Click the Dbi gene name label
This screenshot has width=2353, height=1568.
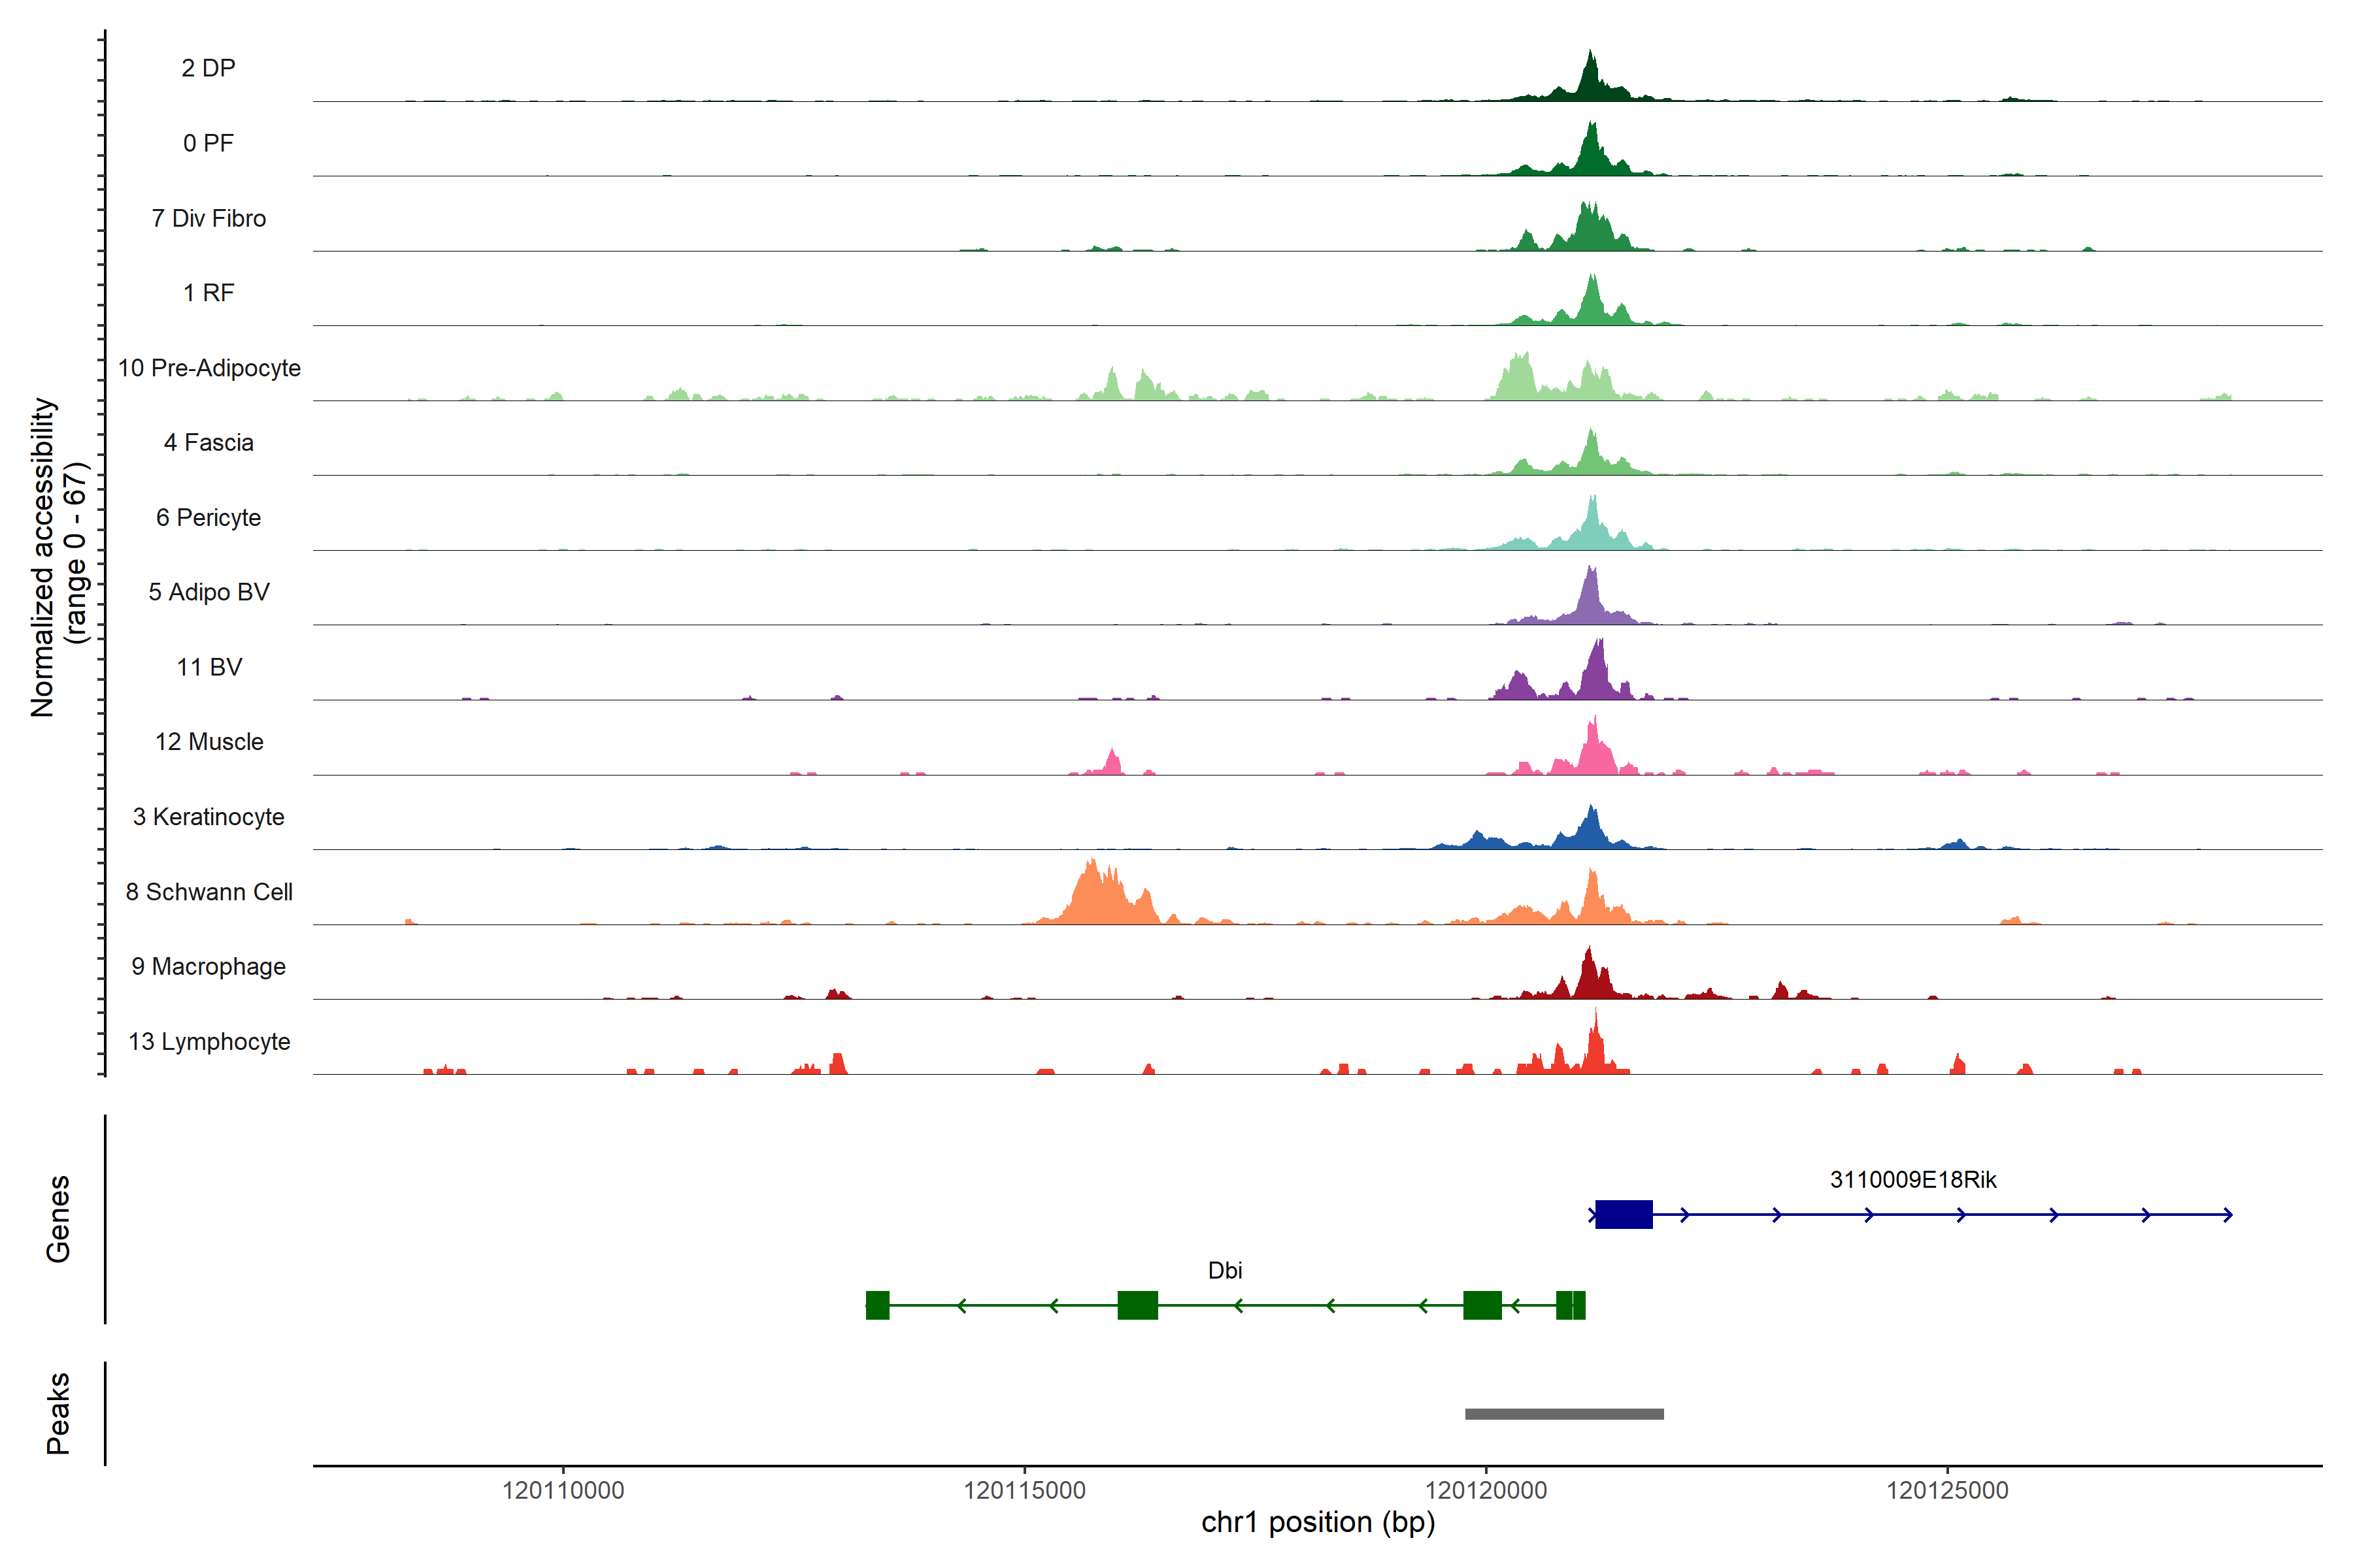pos(1224,1270)
